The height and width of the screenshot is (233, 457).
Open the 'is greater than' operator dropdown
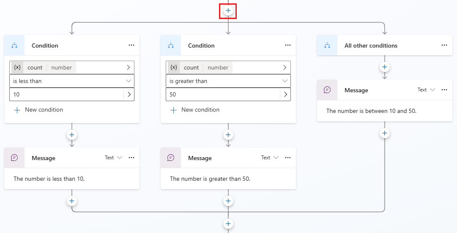pos(228,81)
